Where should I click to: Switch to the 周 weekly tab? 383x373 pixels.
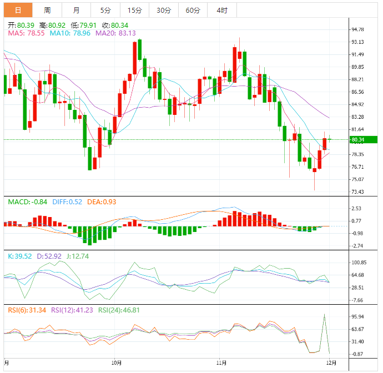(x=47, y=10)
